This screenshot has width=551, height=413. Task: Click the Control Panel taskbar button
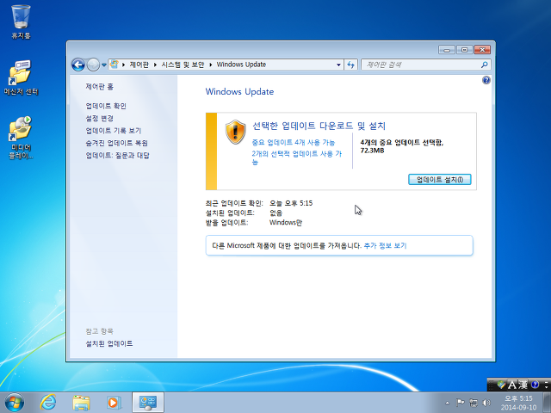148,403
